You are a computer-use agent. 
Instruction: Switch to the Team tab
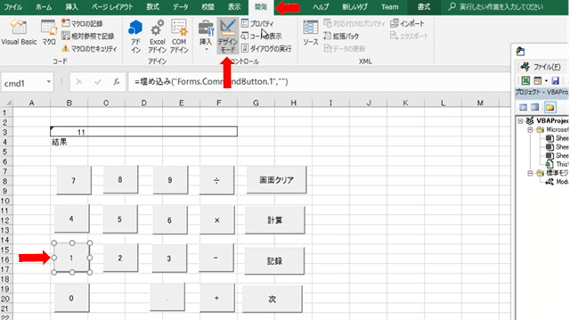click(x=390, y=7)
